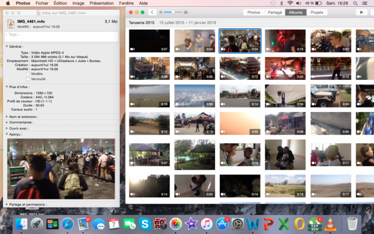Select the Albums tab

pyautogui.click(x=296, y=12)
